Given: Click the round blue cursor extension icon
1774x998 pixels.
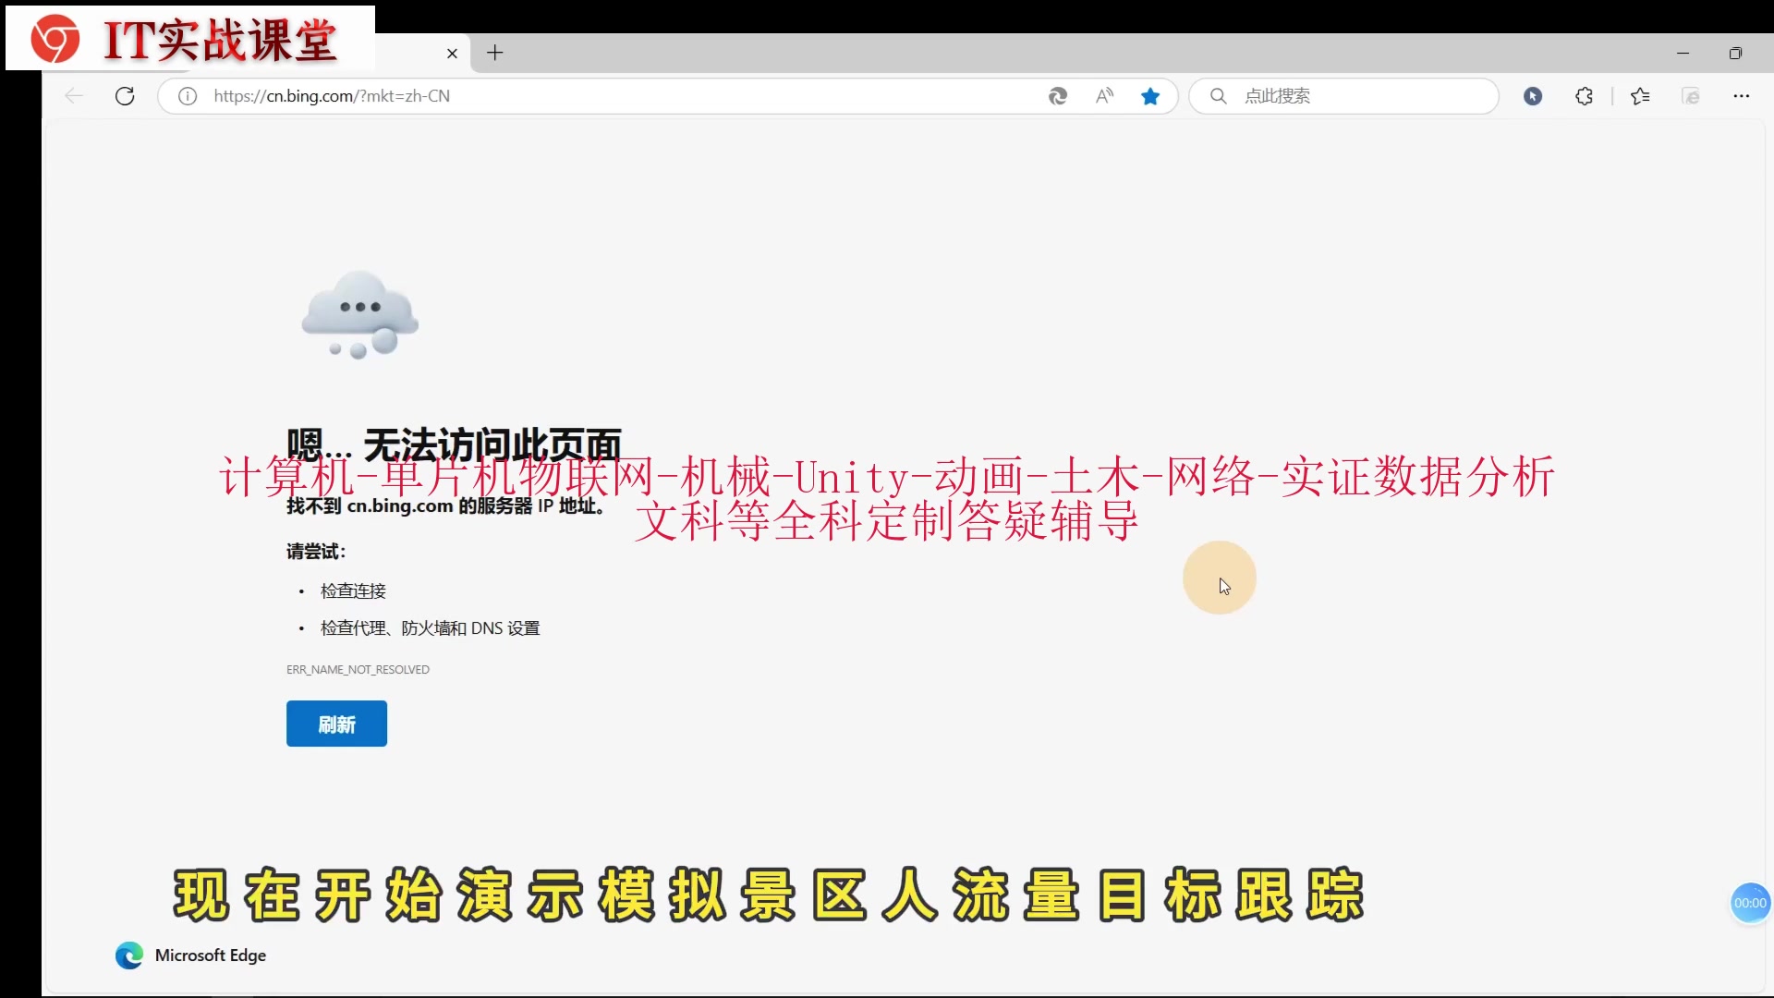Looking at the screenshot, I should pyautogui.click(x=1533, y=96).
